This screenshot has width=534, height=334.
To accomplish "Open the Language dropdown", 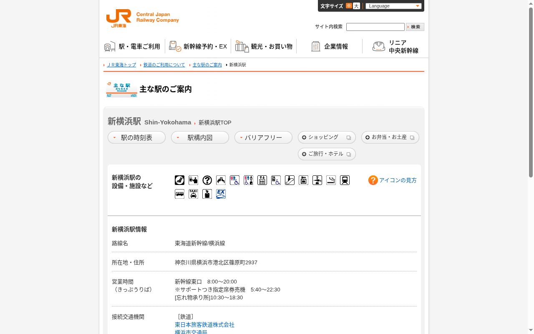I will [x=393, y=6].
